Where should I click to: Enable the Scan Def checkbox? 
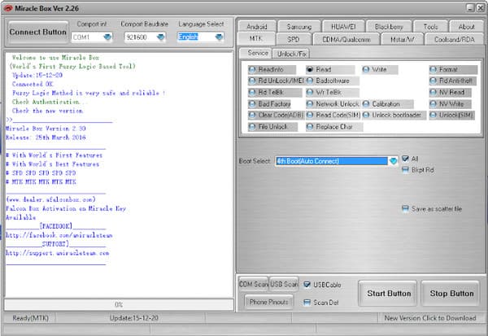(x=307, y=303)
